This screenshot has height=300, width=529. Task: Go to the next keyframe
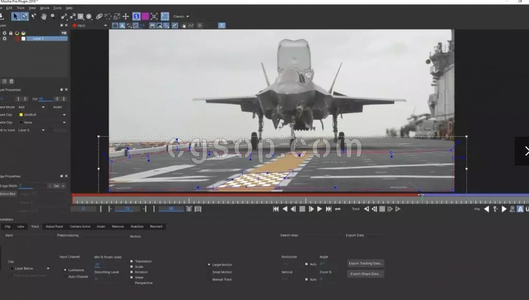pos(504,209)
